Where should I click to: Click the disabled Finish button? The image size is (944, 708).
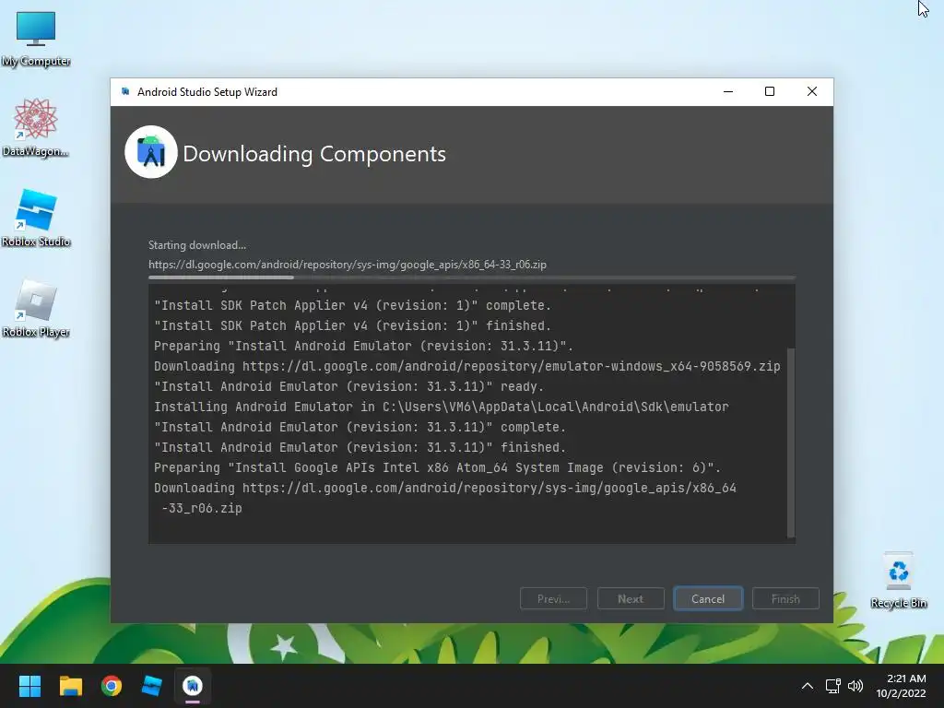coord(785,599)
